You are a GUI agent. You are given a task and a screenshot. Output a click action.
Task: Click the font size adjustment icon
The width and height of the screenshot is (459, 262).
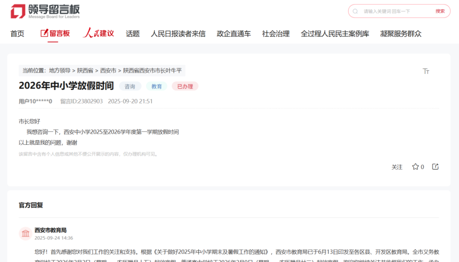click(426, 71)
